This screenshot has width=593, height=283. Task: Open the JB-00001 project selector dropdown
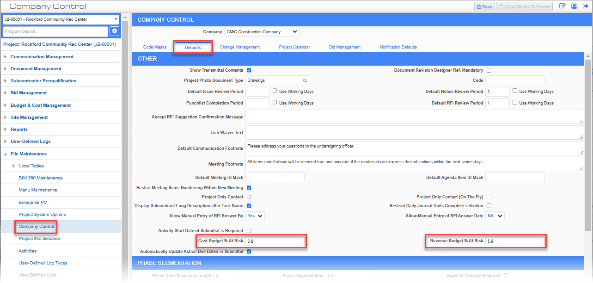click(x=61, y=19)
